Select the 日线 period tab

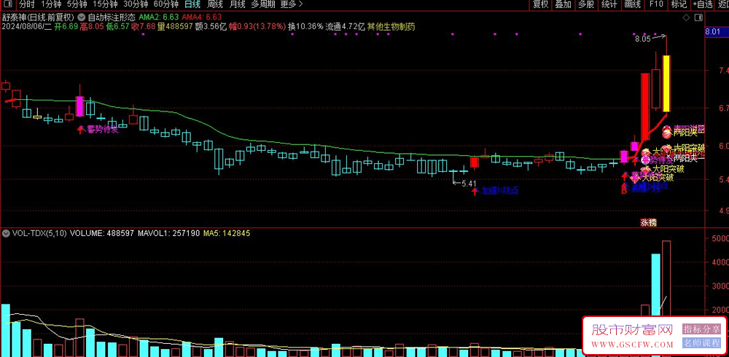point(192,4)
